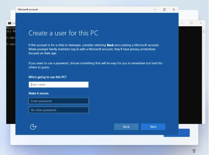This screenshot has height=155, width=209.
Task: Click the 'Create a user for this PC' heading
Action: tap(64, 33)
